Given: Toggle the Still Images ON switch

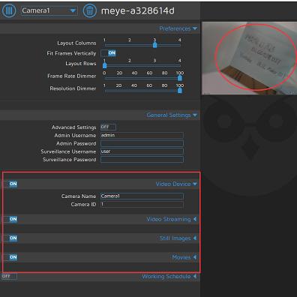Looking at the screenshot, I should click(10, 238).
